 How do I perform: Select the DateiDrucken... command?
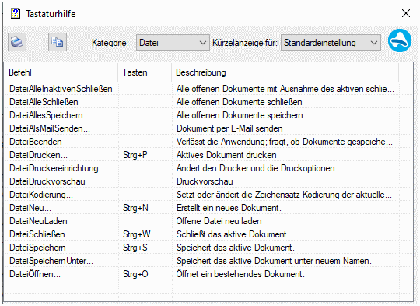tap(38, 155)
